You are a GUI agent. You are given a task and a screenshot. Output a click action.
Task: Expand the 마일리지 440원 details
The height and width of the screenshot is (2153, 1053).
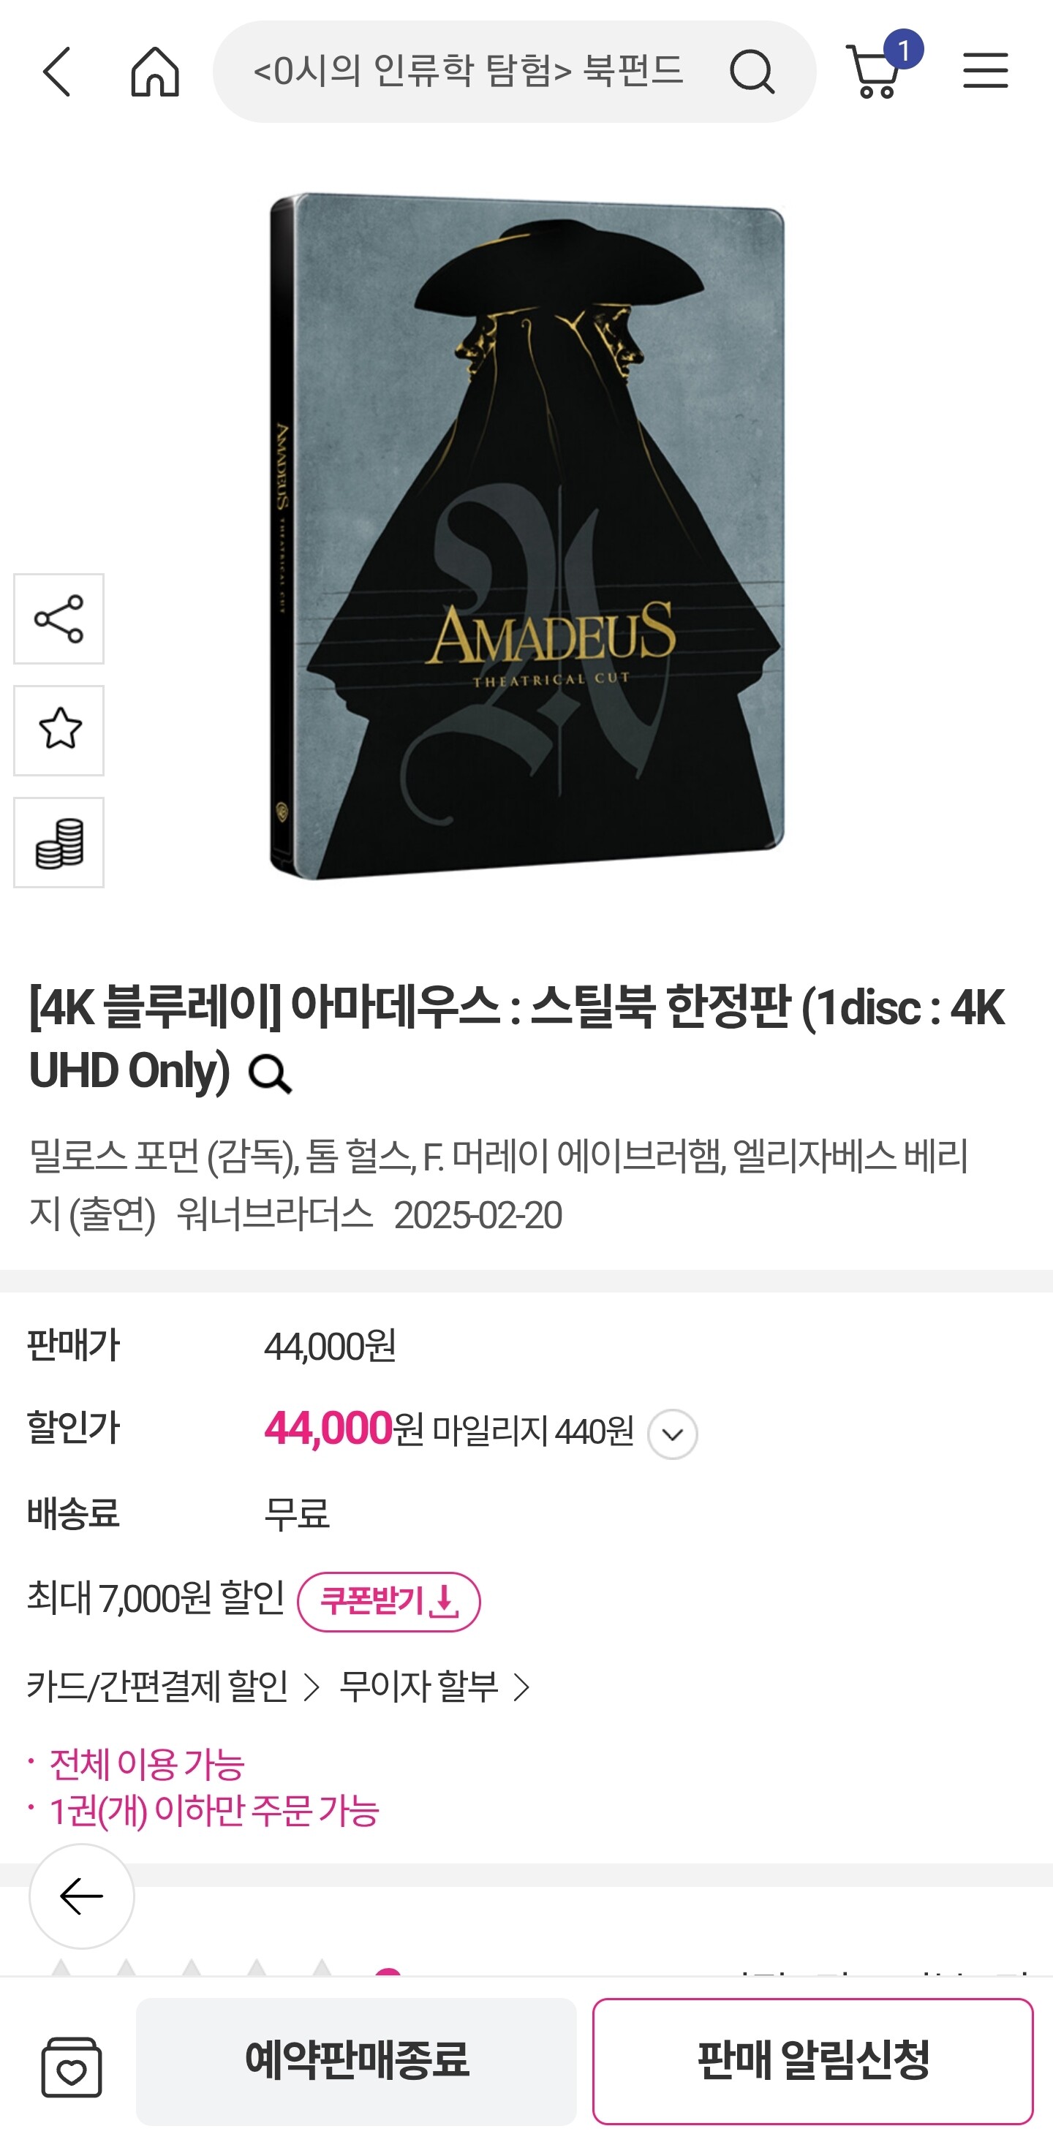click(x=673, y=1434)
